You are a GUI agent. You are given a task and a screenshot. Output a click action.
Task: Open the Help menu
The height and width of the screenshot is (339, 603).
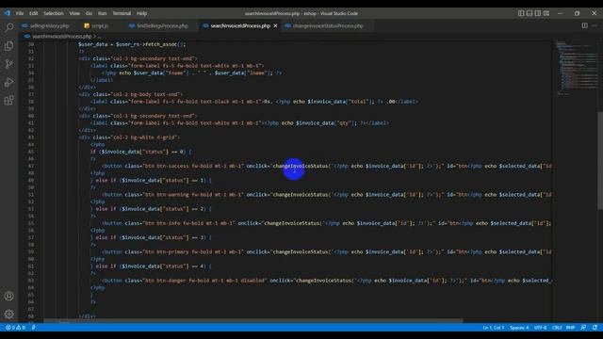click(142, 13)
